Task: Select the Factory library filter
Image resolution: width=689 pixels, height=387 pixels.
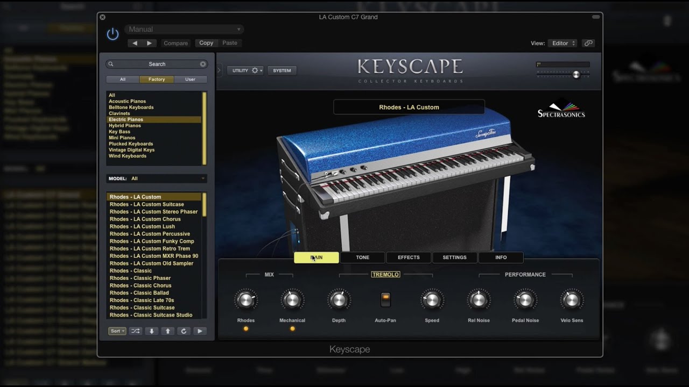Action: 157,79
